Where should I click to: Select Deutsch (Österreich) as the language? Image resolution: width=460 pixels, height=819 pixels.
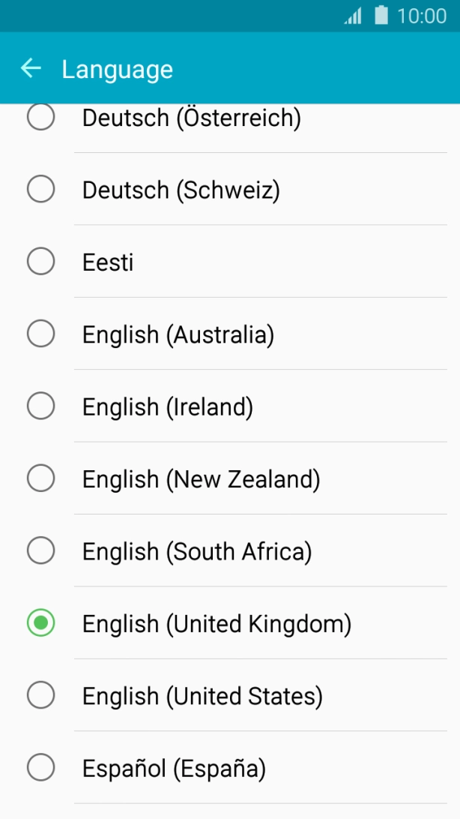41,117
